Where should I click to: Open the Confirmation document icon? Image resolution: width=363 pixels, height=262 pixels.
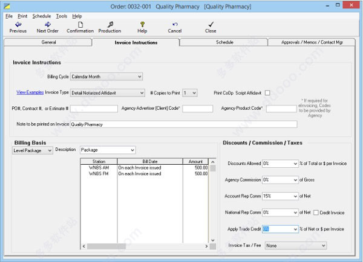[80, 27]
